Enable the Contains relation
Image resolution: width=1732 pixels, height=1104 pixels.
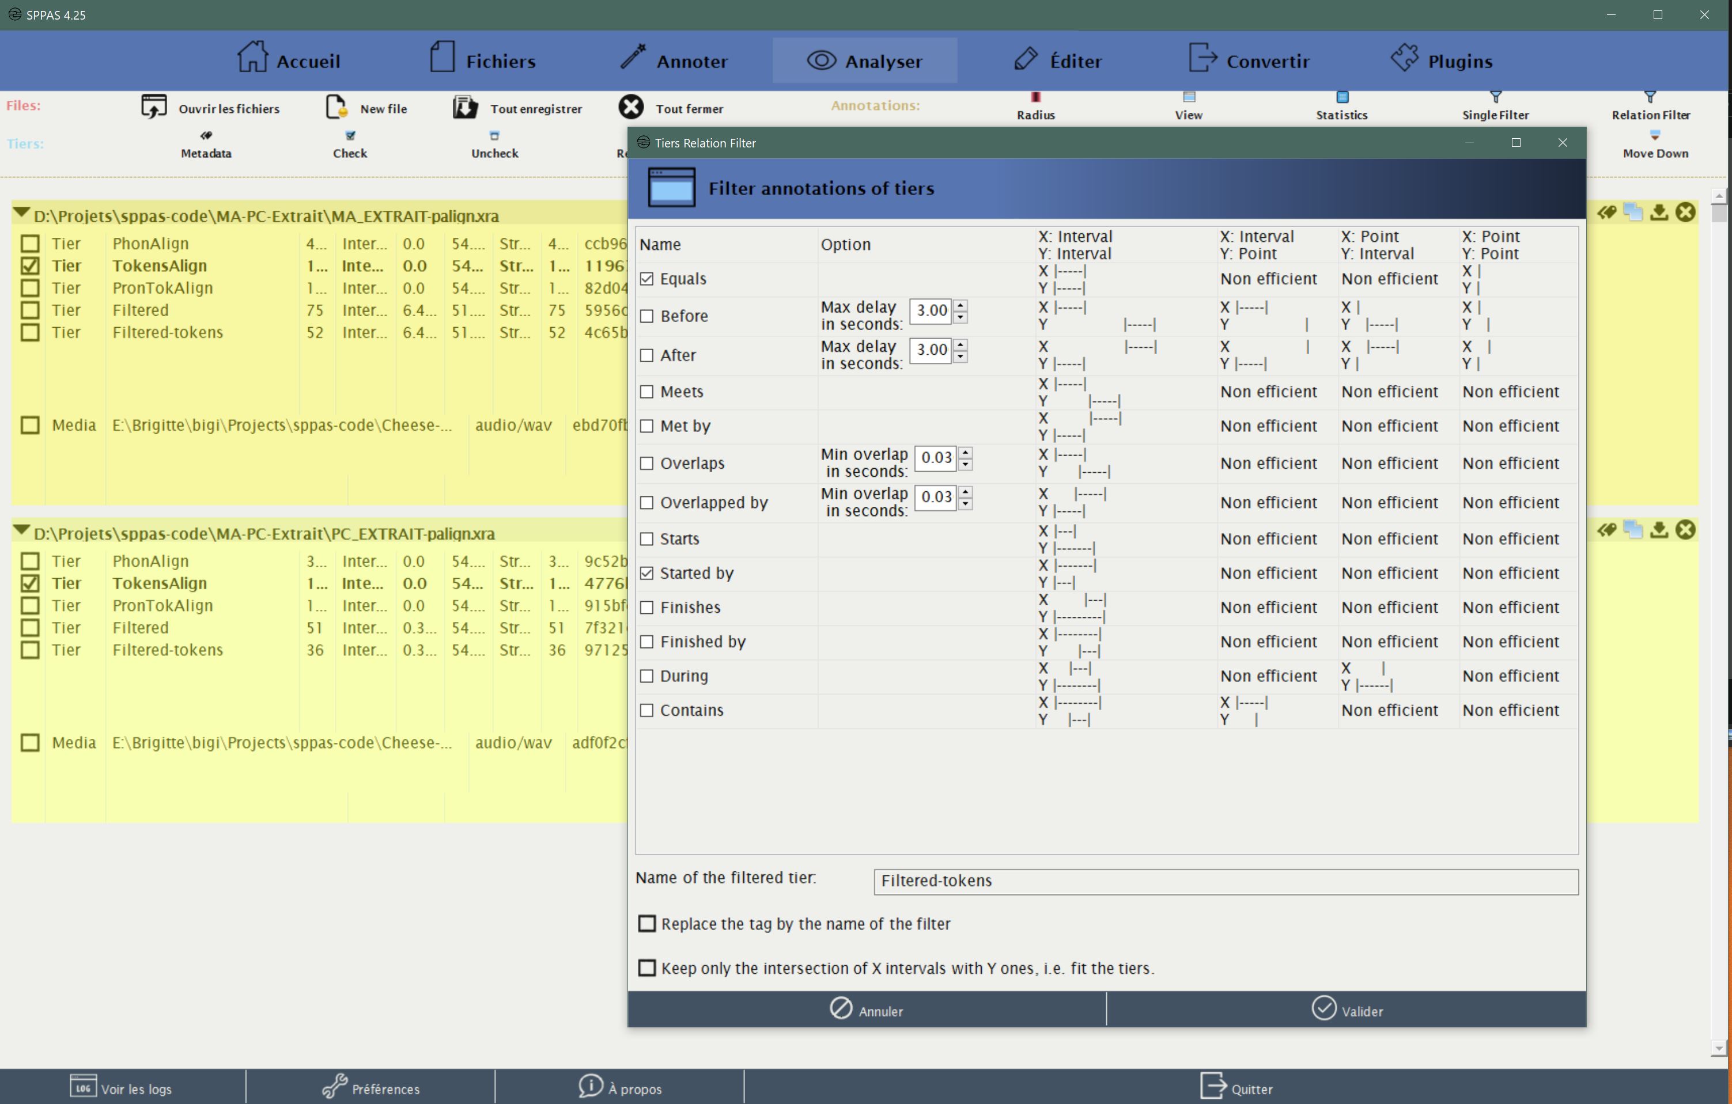[646, 711]
